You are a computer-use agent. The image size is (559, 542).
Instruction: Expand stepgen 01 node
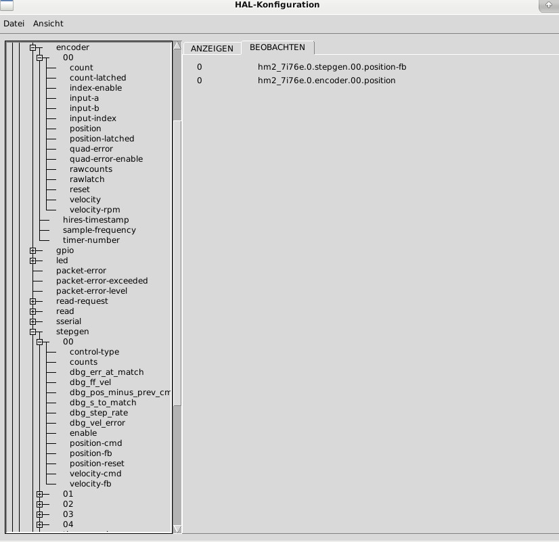(x=39, y=494)
